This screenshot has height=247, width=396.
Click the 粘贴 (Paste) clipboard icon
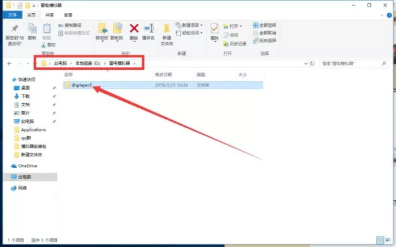pos(47,28)
